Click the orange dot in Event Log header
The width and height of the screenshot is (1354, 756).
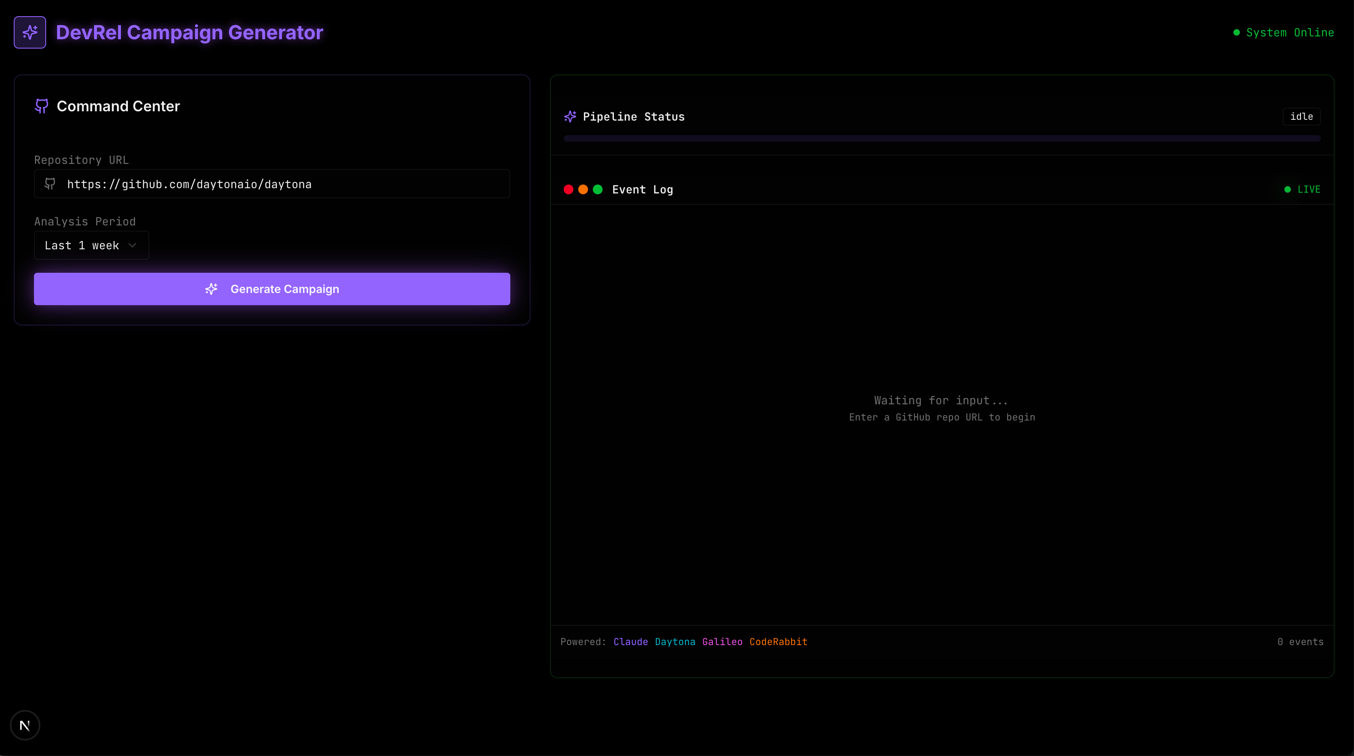(583, 189)
